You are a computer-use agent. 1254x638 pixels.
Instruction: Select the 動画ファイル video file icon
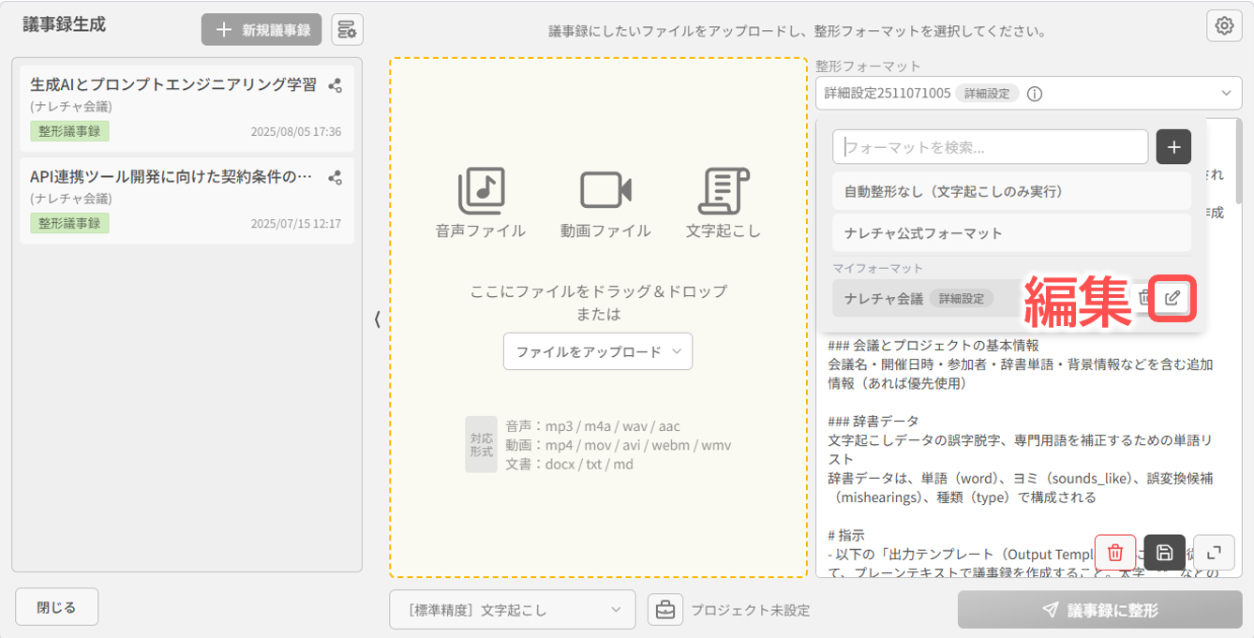point(605,191)
